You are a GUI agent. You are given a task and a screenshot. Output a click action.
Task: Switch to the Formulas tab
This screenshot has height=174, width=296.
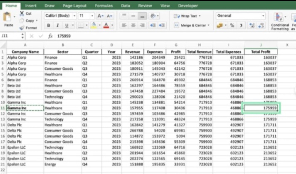coord(103,6)
